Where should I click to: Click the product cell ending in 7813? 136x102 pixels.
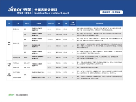(x=39, y=46)
